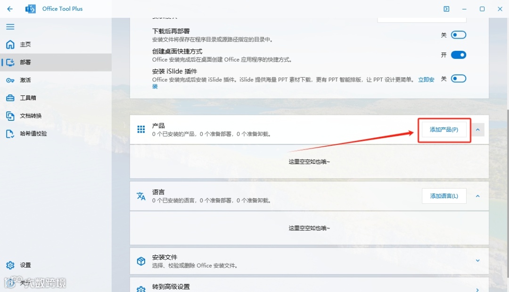This screenshot has width=509, height=292.
Task: Open 哈希值校验 hash check page
Action: coord(56,134)
